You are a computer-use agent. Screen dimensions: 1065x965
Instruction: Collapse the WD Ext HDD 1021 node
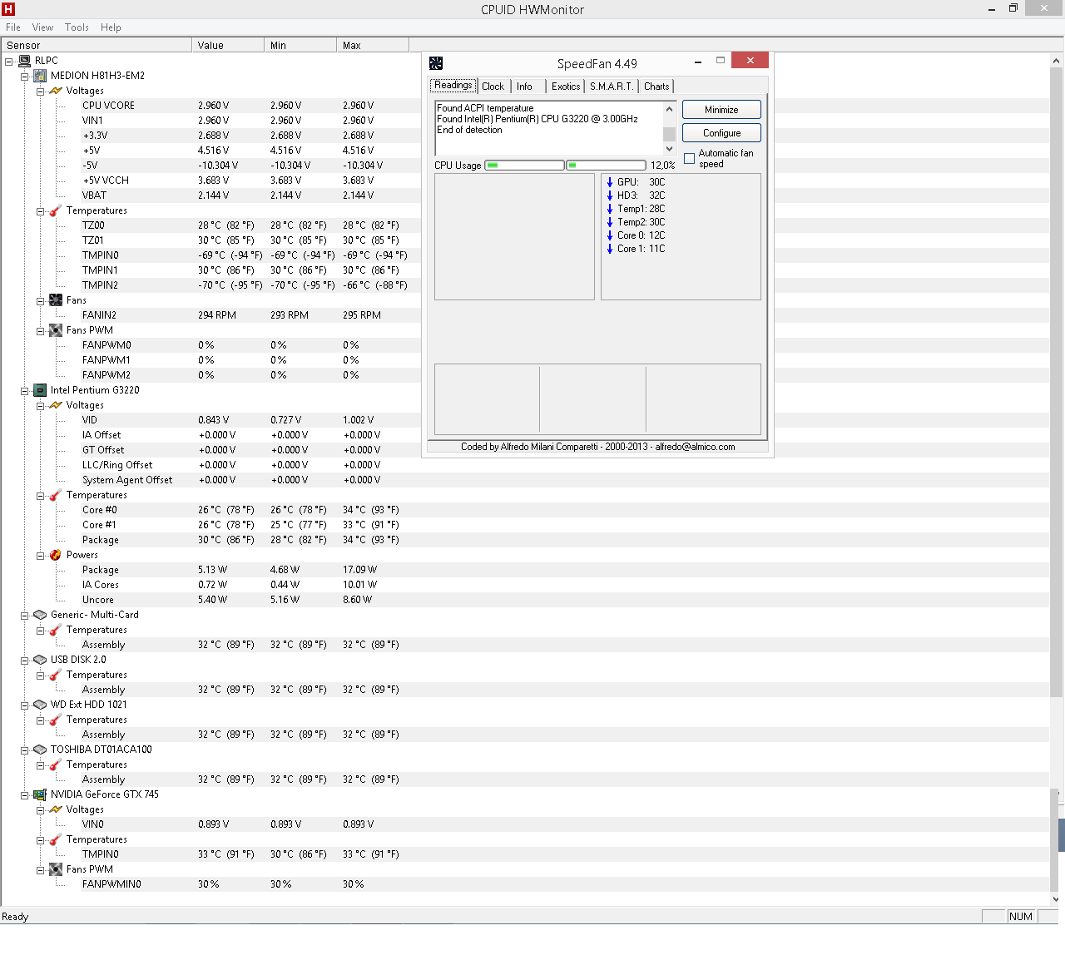click(25, 705)
